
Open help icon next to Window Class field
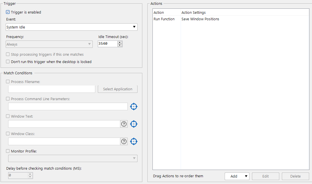point(124,142)
